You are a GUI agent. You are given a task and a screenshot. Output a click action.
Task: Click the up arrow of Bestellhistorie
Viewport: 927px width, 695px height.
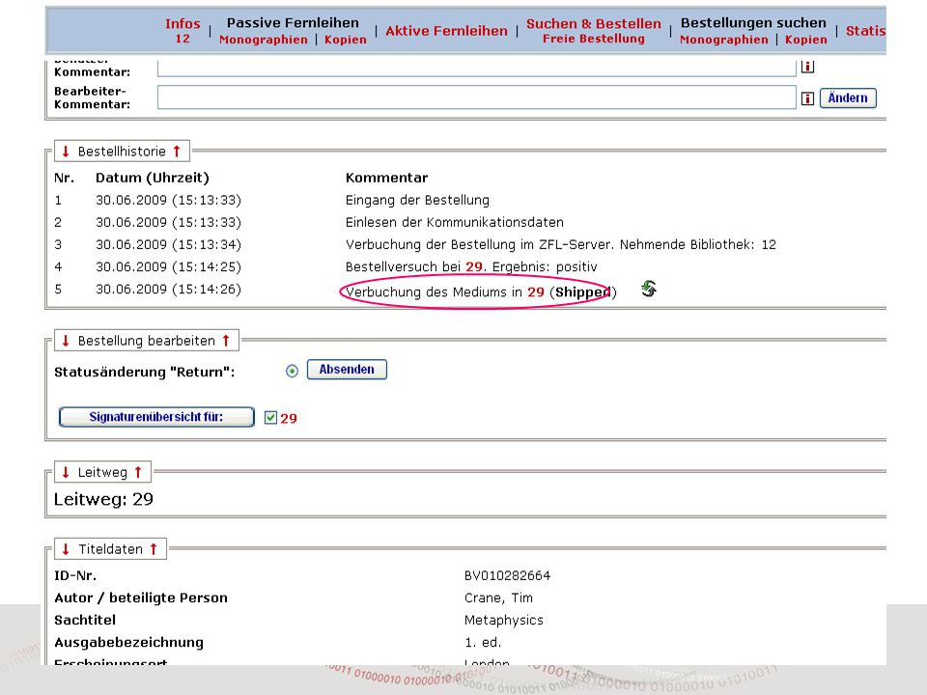[176, 152]
